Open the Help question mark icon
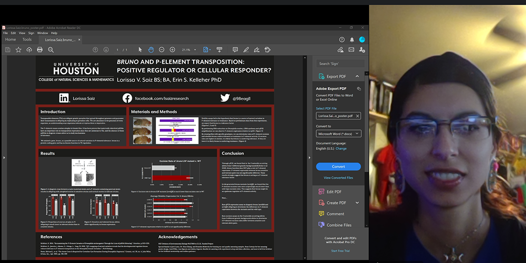This screenshot has width=526, height=263. pyautogui.click(x=342, y=40)
